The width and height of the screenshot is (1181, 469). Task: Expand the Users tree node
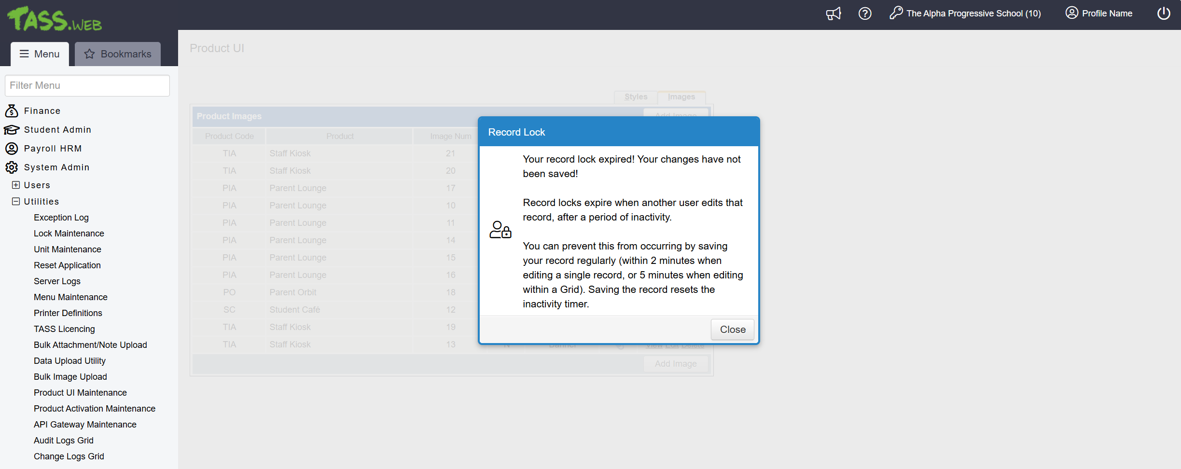[16, 185]
